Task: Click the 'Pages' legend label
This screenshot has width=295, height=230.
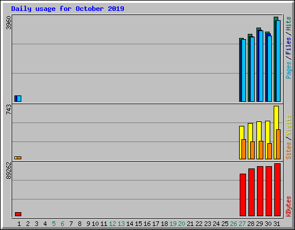Action: coord(288,70)
